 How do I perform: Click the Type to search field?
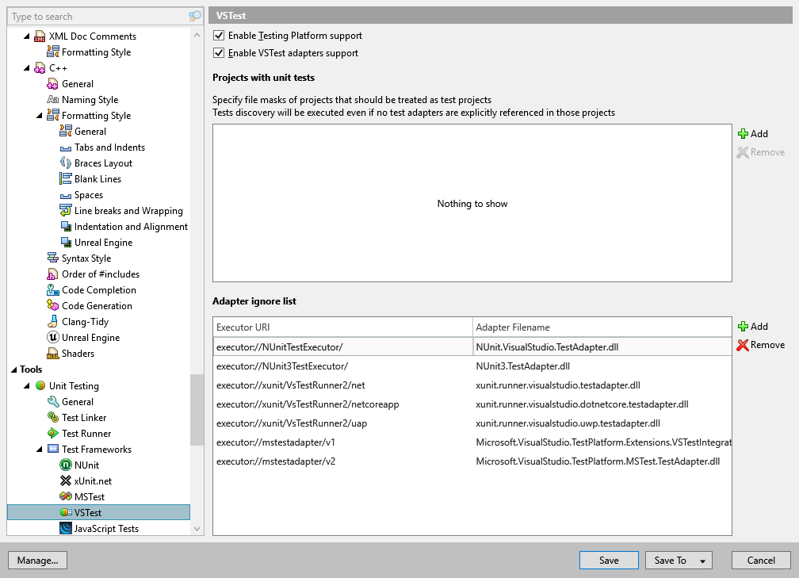point(99,17)
